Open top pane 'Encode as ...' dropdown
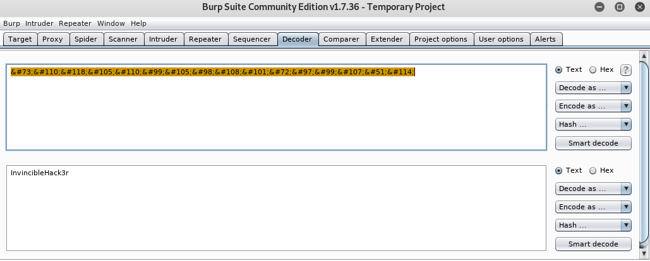Viewport: 650px width, 261px height. tap(593, 106)
